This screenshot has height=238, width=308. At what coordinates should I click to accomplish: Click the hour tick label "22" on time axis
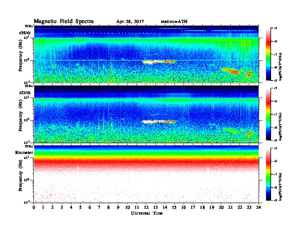(240, 207)
